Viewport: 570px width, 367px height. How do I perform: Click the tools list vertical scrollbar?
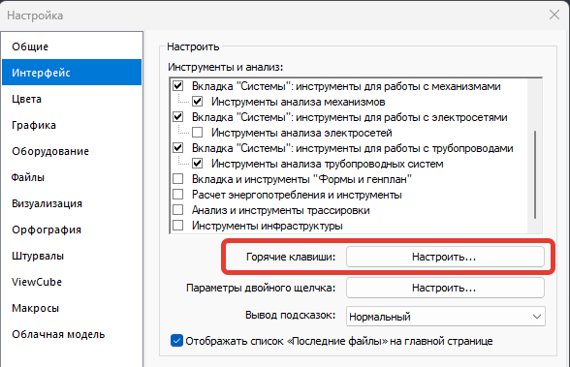coord(535,174)
